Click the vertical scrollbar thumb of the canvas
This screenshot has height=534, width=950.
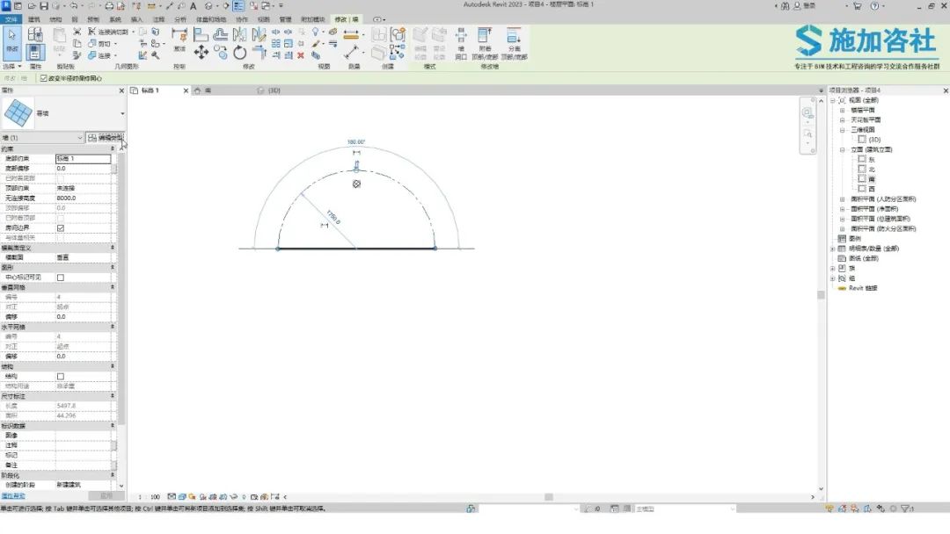(821, 294)
